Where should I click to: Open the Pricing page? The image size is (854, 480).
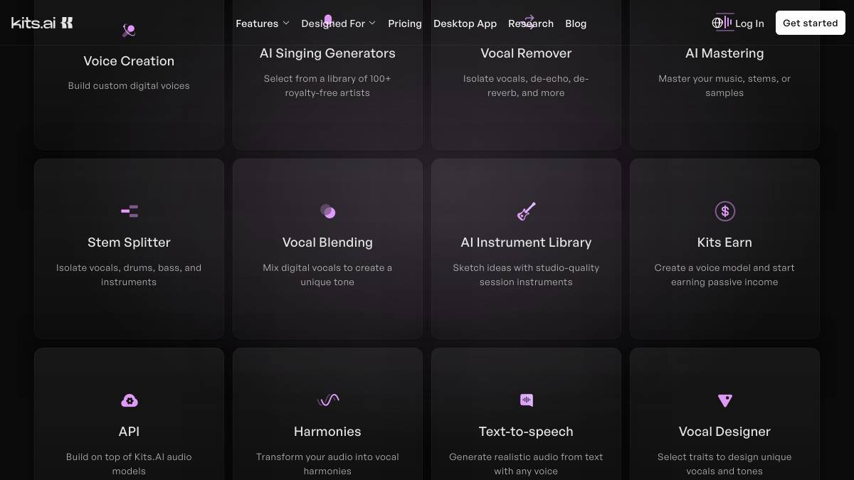[x=405, y=23]
